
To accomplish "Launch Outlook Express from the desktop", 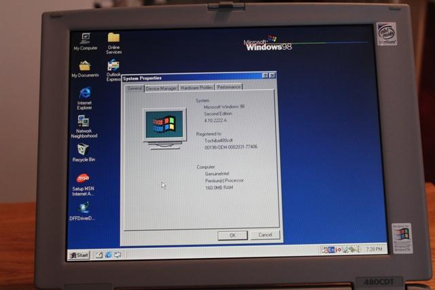I will pyautogui.click(x=114, y=67).
